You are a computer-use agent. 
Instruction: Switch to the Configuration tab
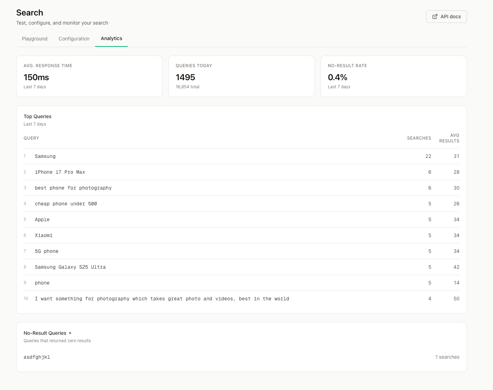pos(74,39)
